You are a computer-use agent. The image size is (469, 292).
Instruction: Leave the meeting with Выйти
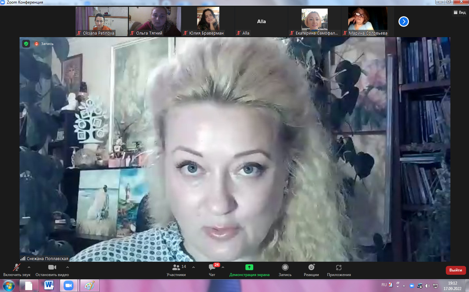(x=456, y=270)
